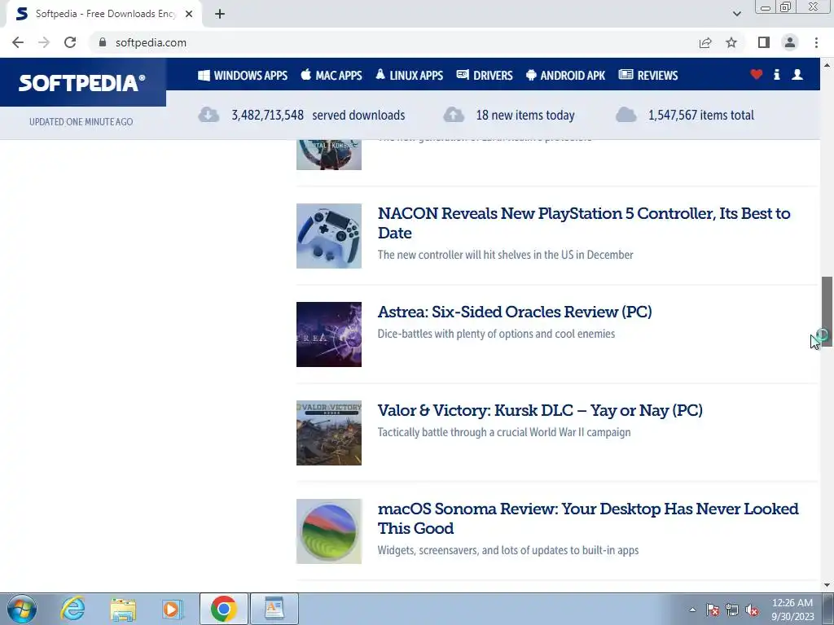Click the 'UPDATED ONE MINUTE AGO' text
Viewport: 834px width, 625px height.
pyautogui.click(x=81, y=122)
